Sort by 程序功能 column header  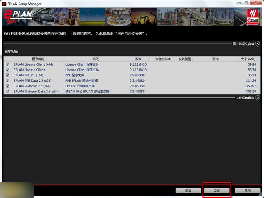pos(38,59)
